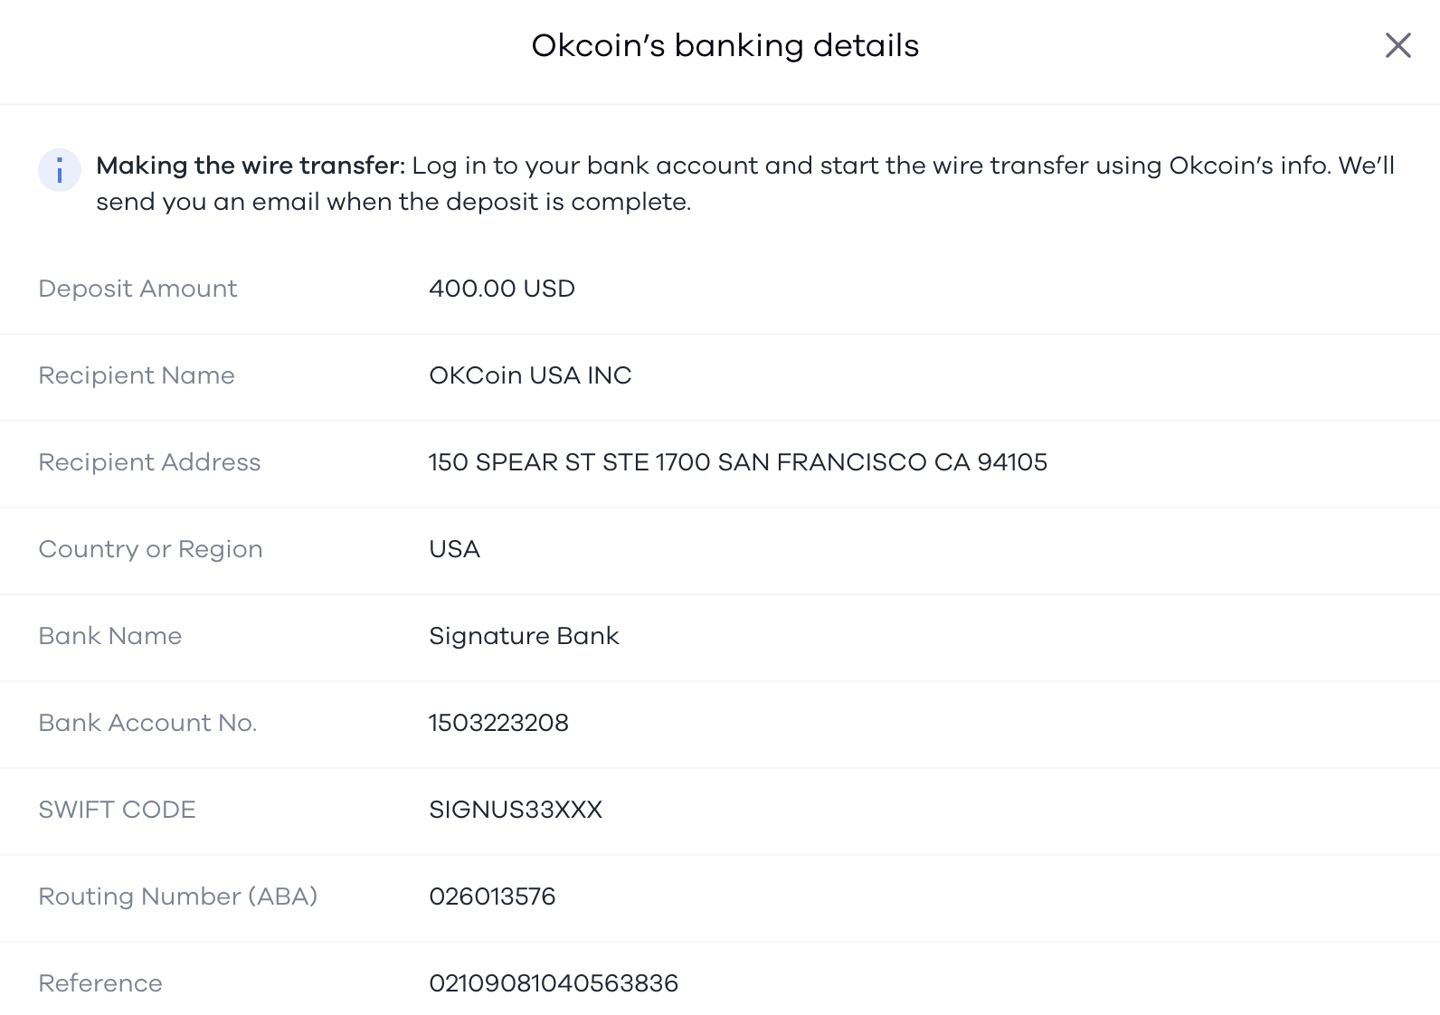This screenshot has width=1440, height=1015.
Task: Close the Okcoin banking details dialog
Action: click(x=1397, y=45)
